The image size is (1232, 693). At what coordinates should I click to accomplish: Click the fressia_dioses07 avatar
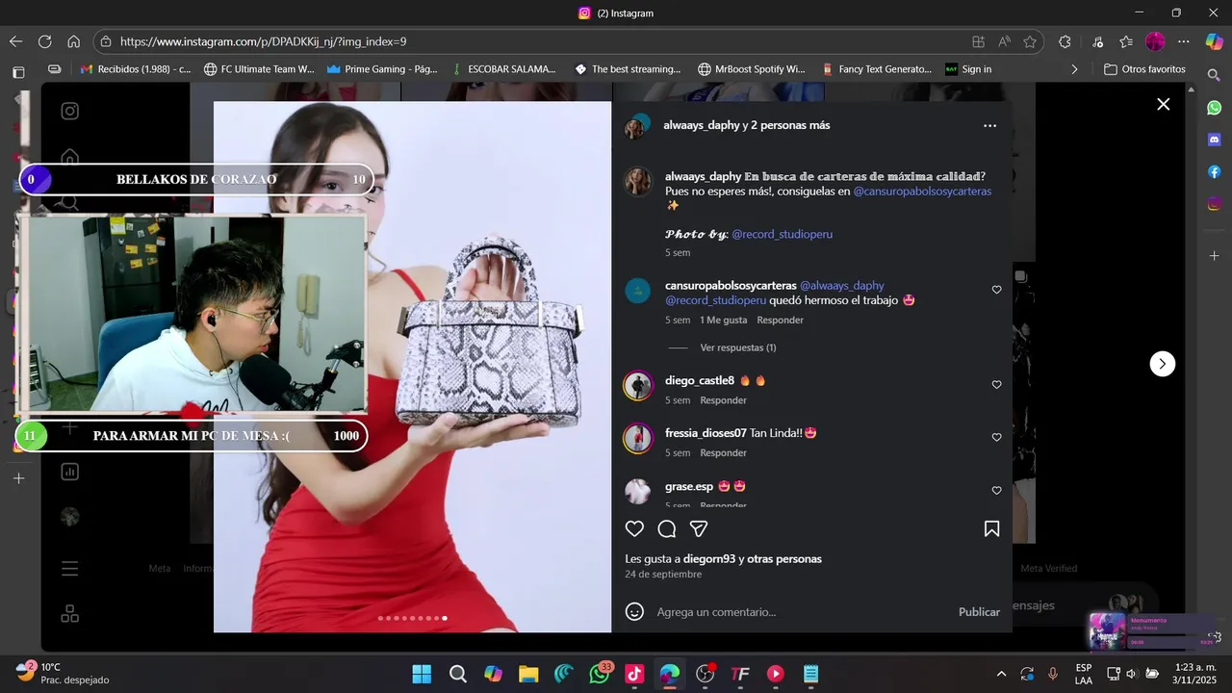pyautogui.click(x=638, y=439)
